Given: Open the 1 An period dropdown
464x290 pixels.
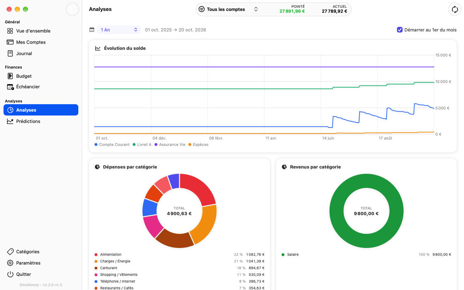Looking at the screenshot, I should (x=119, y=30).
